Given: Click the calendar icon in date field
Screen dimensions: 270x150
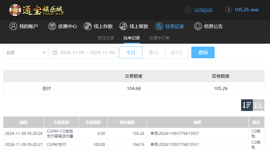Looking at the screenshot, I should (55, 52).
